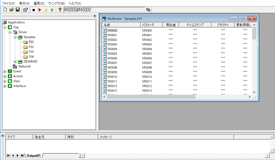This screenshot has width=275, height=160.
Task: Select the F03 folder in tree
Action: [31, 52]
